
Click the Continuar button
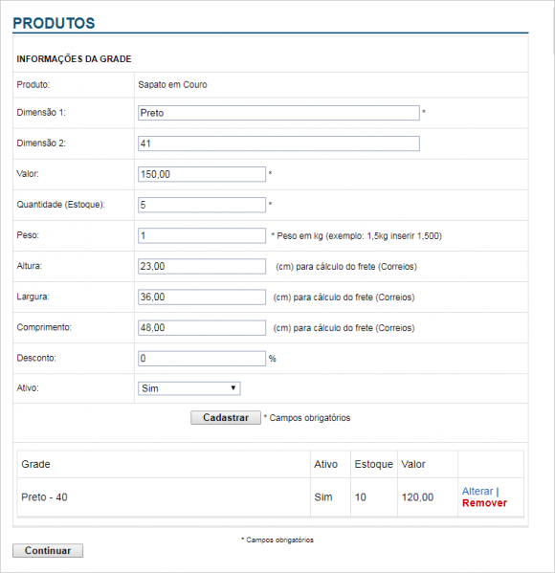(48, 550)
